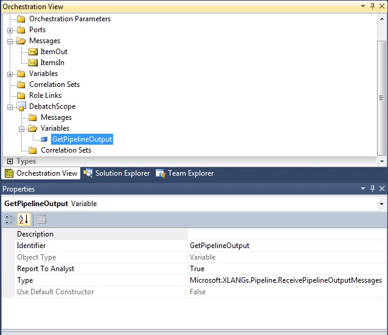The height and width of the screenshot is (335, 388).
Task: Click the Correlation Sets folder icon under DebatchScope
Action: [32, 150]
